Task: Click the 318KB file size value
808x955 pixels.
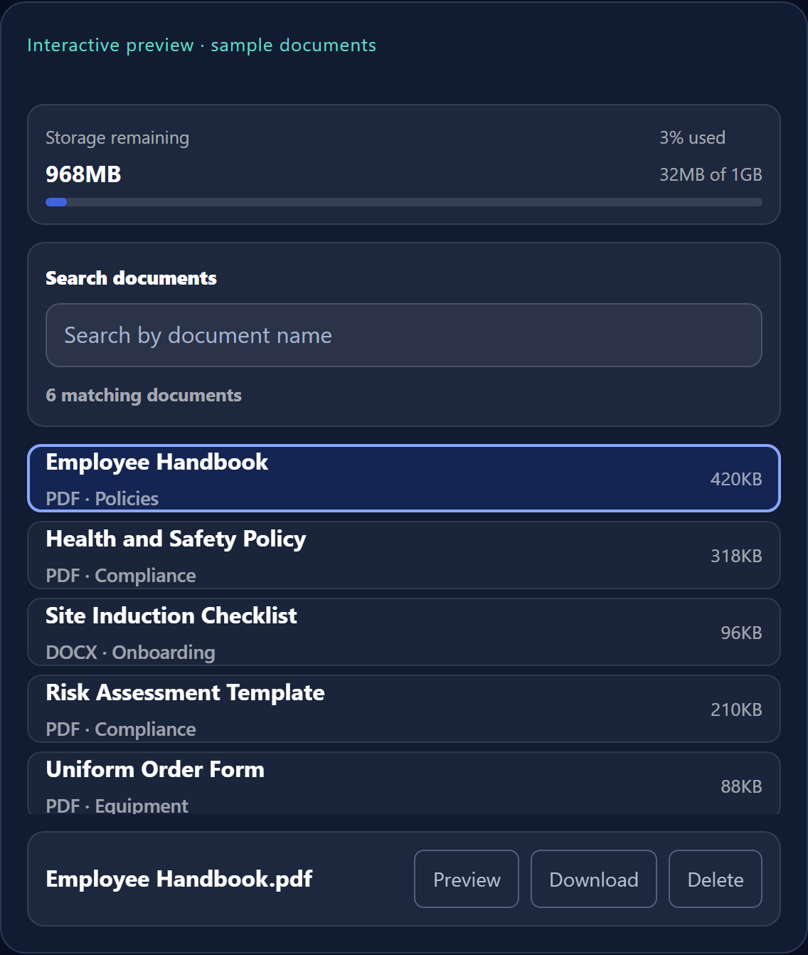Action: [x=736, y=556]
